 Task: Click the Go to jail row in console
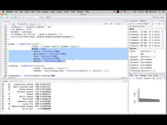[26, 109]
